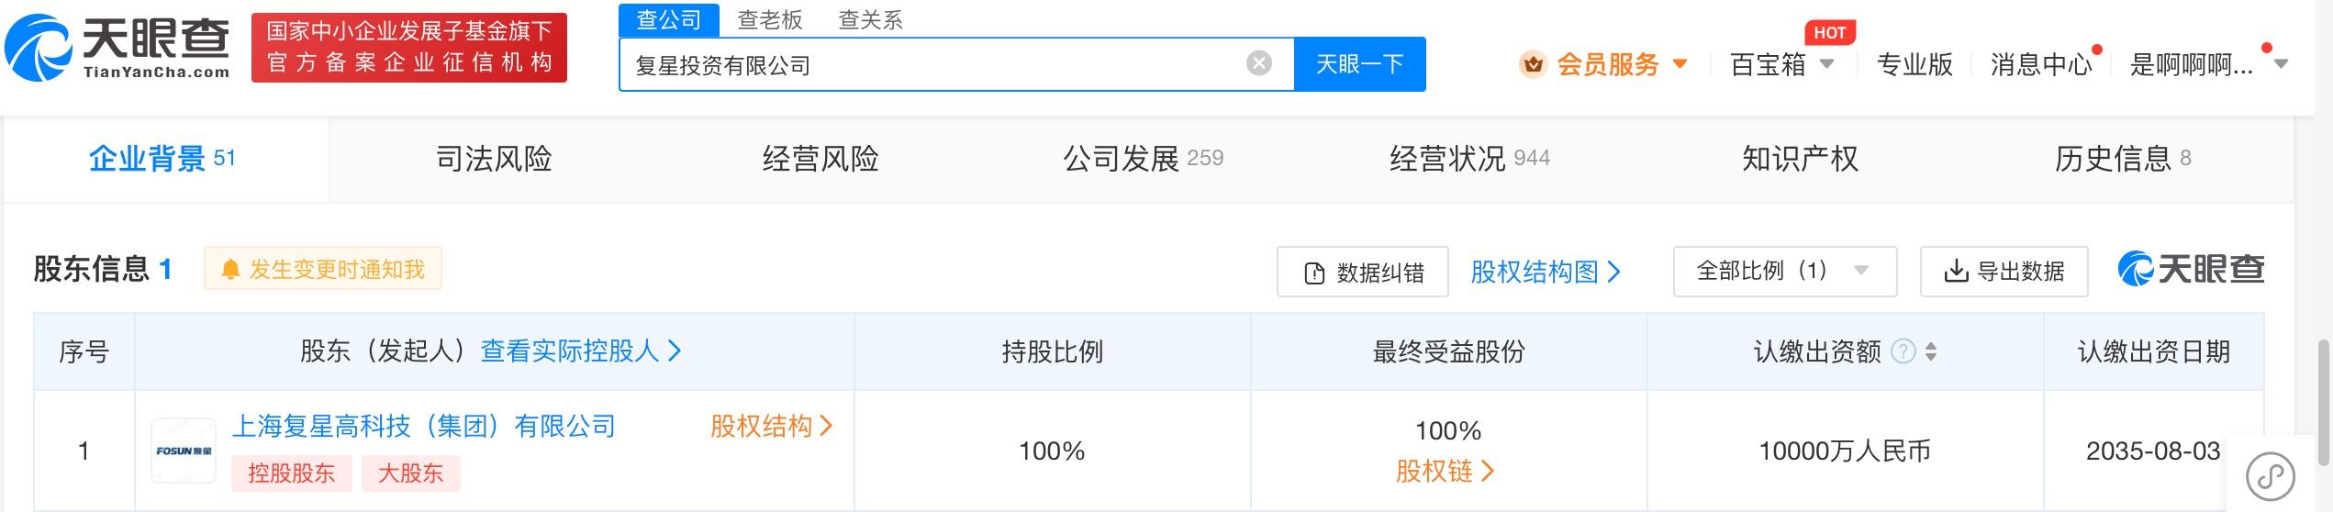2333x512 pixels.
Task: Click the TianYanCha logo icon
Action: tap(39, 48)
